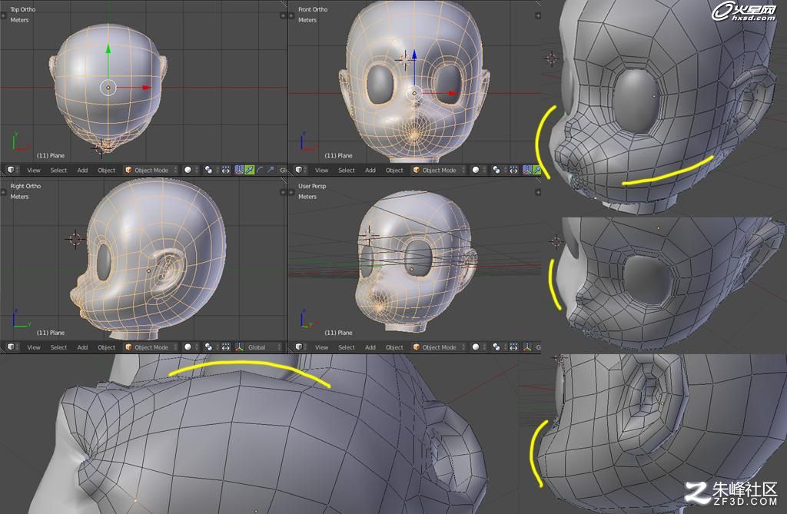
Task: Toggle manipulate center points in Top Ortho header
Action: click(226, 170)
